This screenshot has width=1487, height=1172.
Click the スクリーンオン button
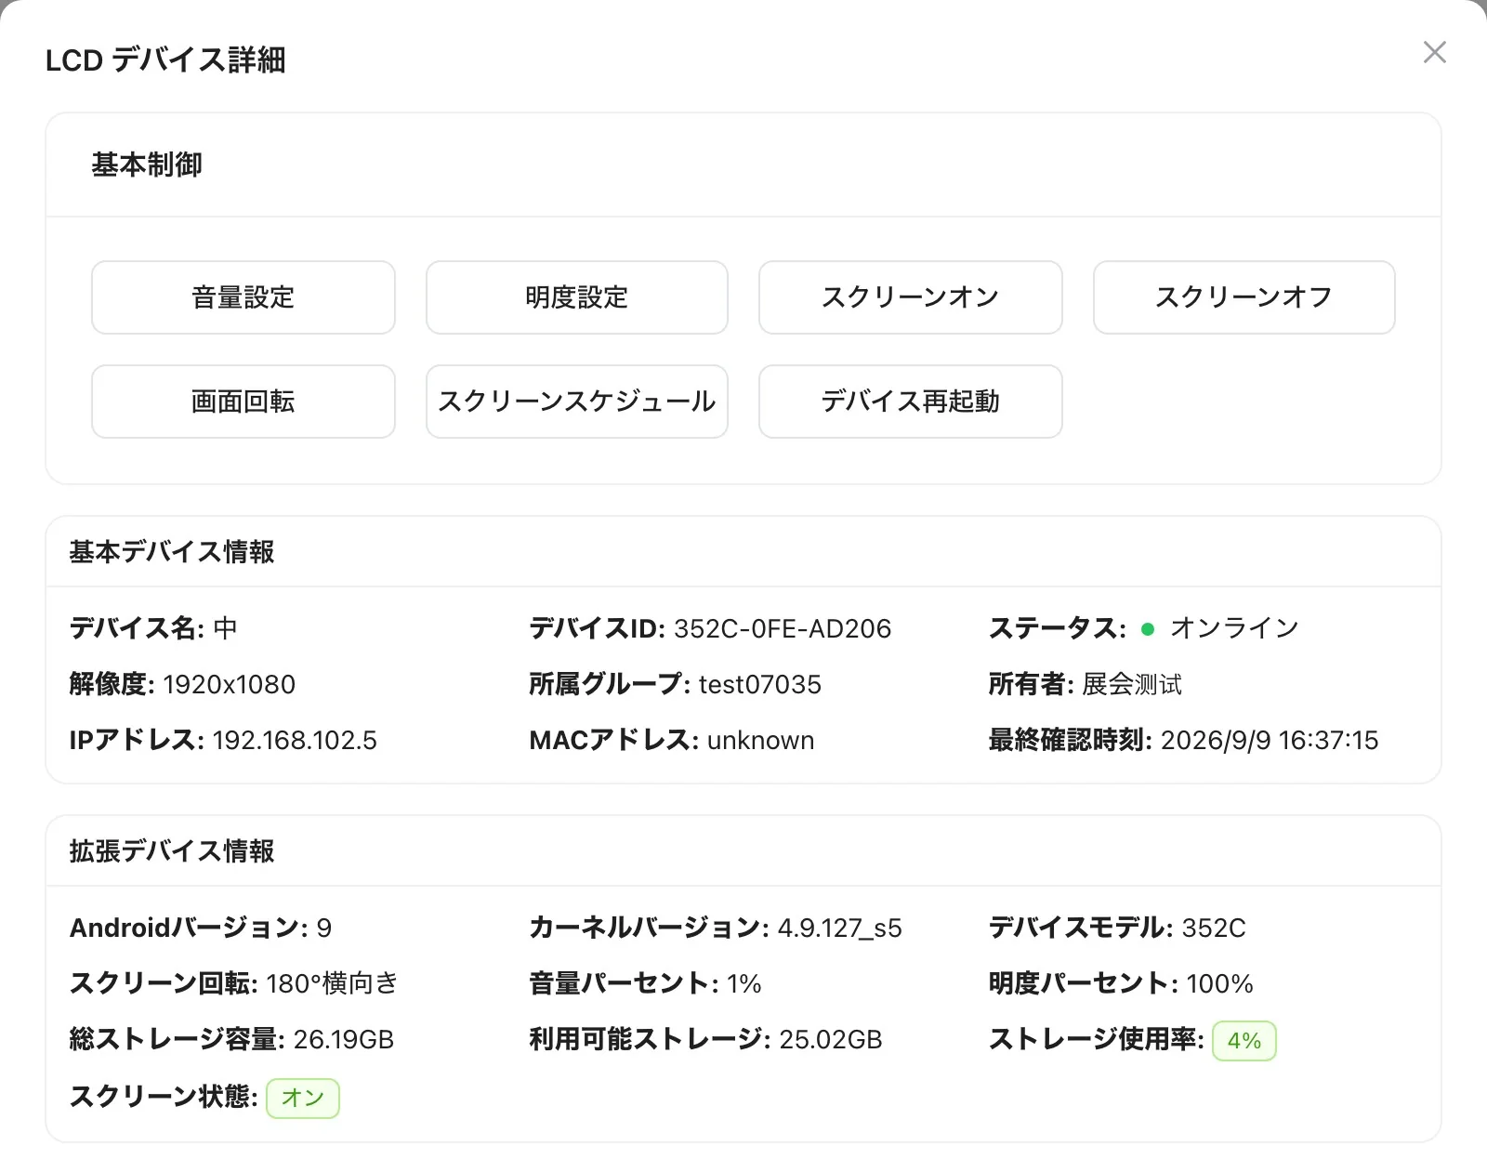[911, 297]
